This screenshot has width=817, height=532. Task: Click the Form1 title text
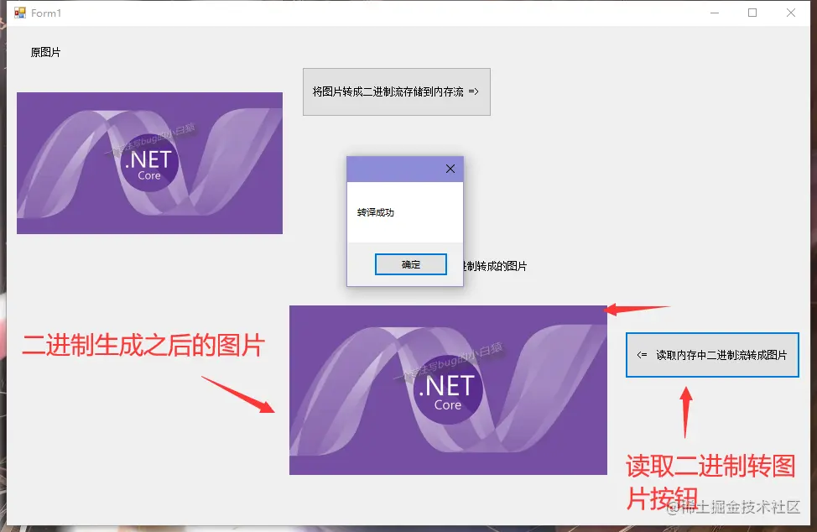[46, 13]
